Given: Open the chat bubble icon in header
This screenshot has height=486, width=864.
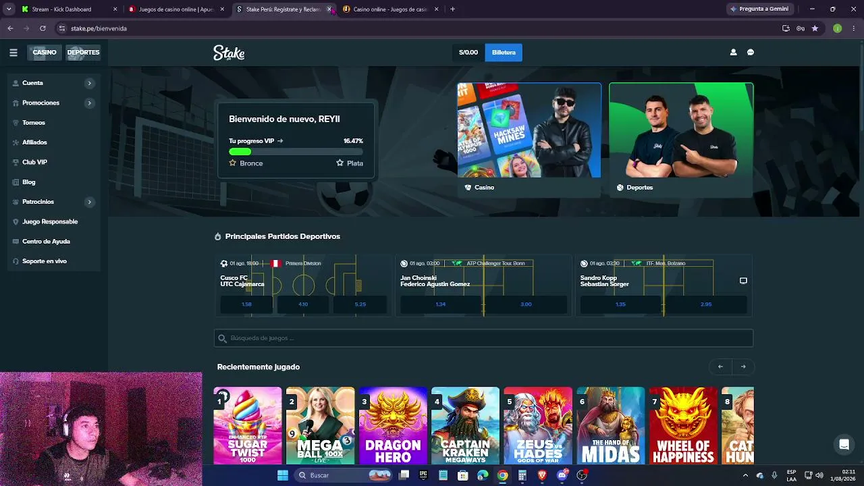Looking at the screenshot, I should 751,53.
